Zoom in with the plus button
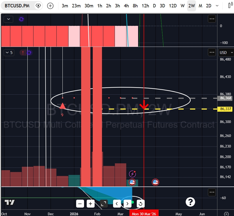Image resolution: width=234 pixels, height=216 pixels. [90, 204]
